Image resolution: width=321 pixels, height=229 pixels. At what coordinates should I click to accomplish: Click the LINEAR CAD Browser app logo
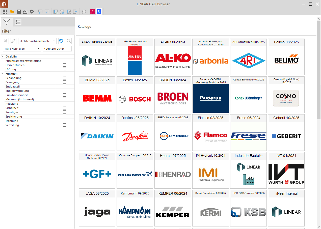[4, 4]
